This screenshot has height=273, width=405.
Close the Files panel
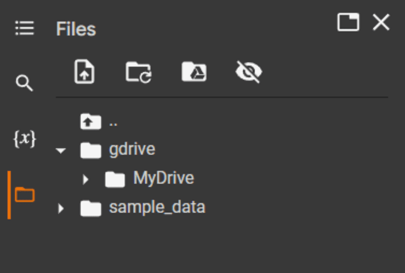coord(381,22)
